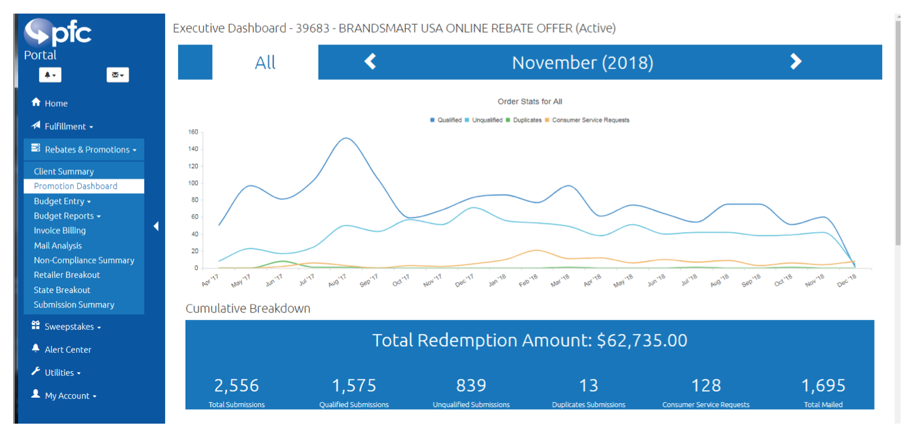
Task: Click the 2,556 Total Submissions value
Action: (236, 385)
